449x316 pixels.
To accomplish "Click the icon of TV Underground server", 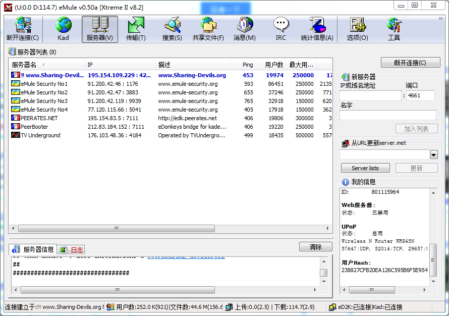I will pyautogui.click(x=16, y=135).
